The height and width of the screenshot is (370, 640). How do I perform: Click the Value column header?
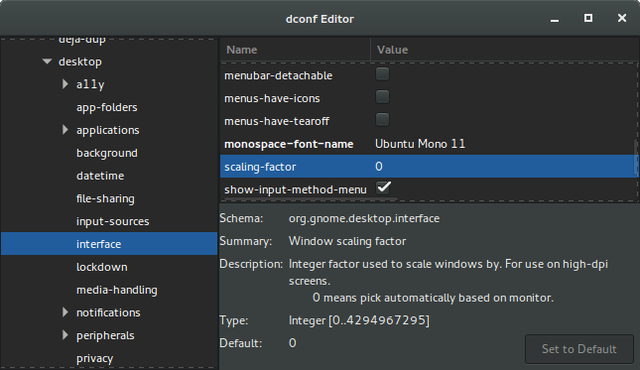(504, 50)
